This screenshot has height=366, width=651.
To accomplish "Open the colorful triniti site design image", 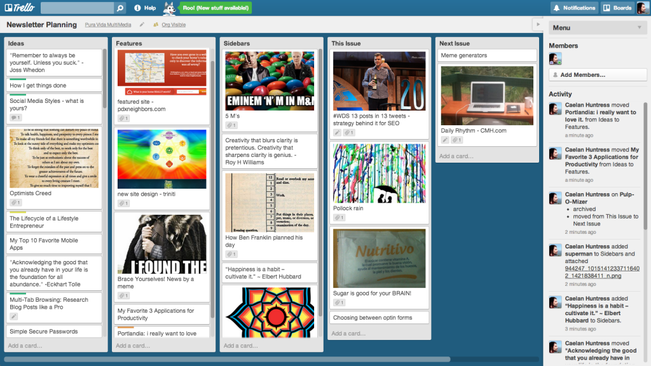I will [x=162, y=159].
